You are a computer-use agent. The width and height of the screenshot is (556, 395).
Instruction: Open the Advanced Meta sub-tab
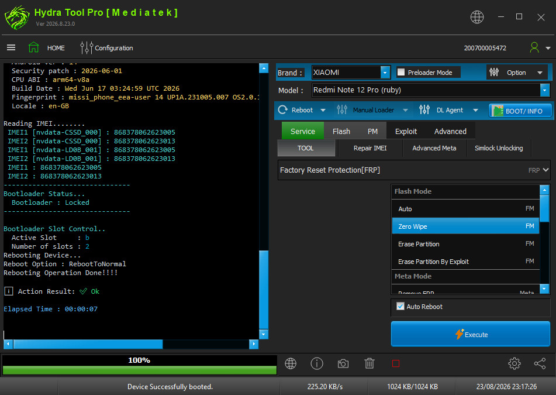[434, 148]
